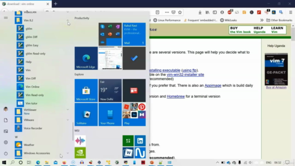Bookmark this page with the star
Screen dimensions: 295x166
[180, 12]
